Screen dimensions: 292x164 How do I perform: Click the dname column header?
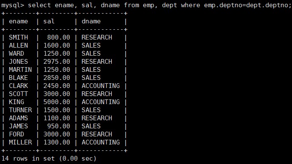pos(91,21)
